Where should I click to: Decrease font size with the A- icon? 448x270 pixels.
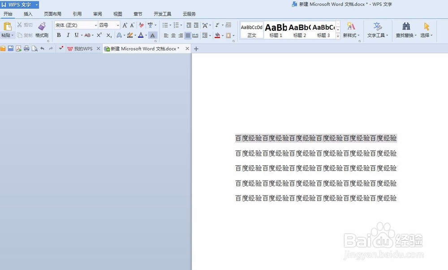coord(132,25)
